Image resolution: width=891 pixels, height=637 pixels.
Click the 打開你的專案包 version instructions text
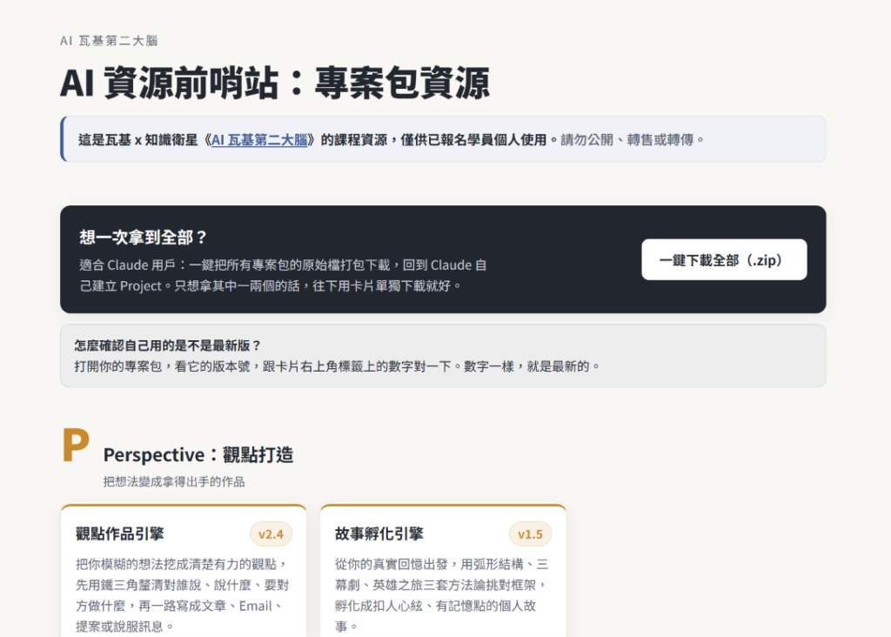point(337,366)
